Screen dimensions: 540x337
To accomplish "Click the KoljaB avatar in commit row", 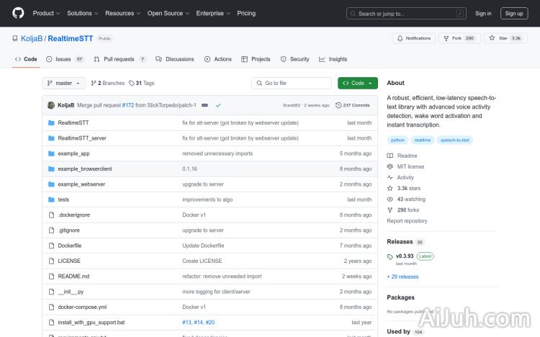I will [51, 105].
